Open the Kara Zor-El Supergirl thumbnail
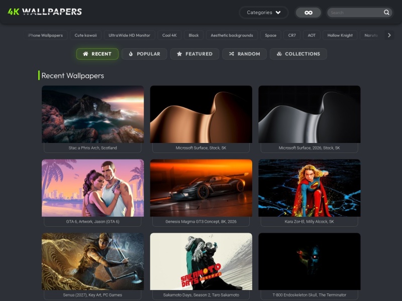402x301 pixels. pos(310,188)
